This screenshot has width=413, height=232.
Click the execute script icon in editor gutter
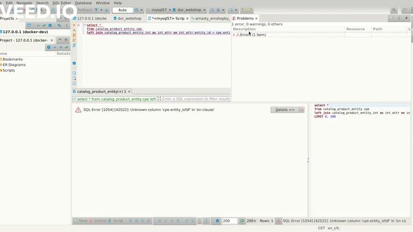74,35
